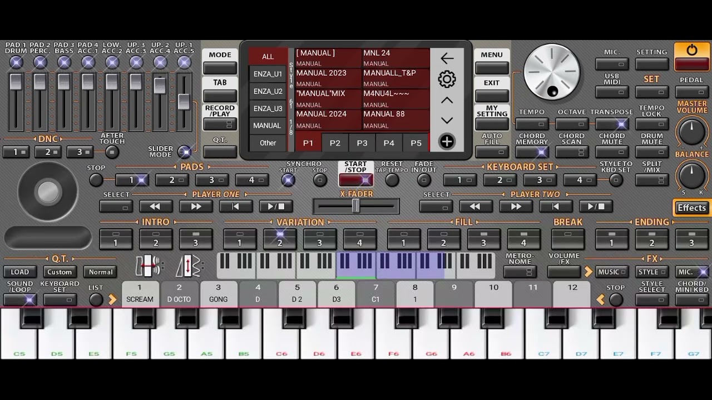Expand FX with the orange arrow

588,272
